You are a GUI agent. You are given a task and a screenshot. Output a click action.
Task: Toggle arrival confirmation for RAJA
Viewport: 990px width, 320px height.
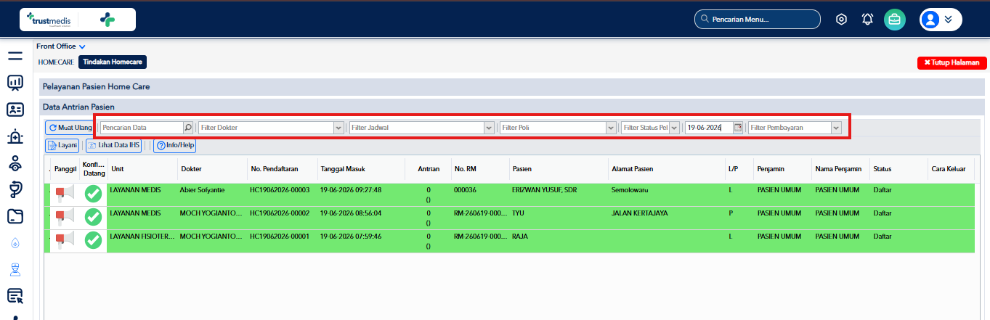(93, 240)
